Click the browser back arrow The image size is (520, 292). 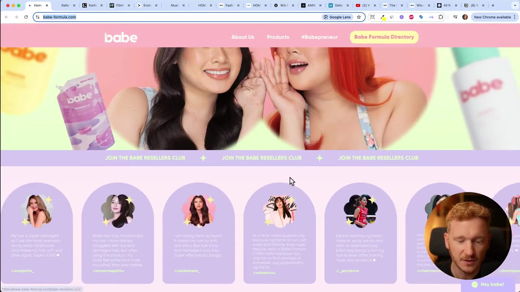point(6,17)
